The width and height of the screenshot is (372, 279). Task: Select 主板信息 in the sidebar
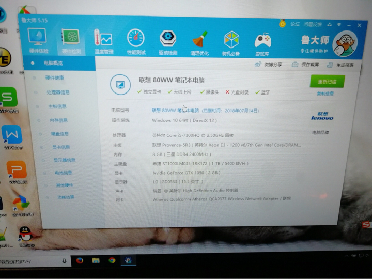pos(57,106)
